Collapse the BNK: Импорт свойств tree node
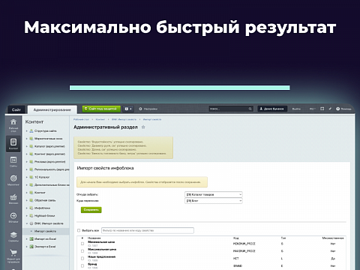Viewport: 360px width, 270px height. click(27, 223)
